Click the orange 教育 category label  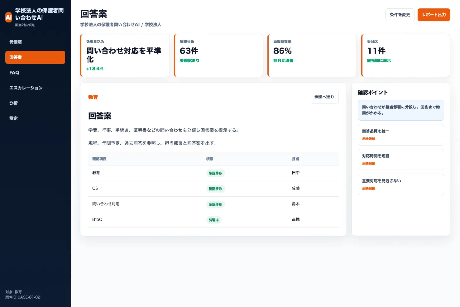(93, 97)
